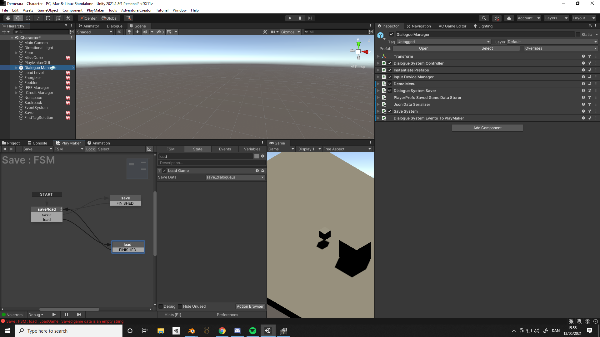This screenshot has height=337, width=600.
Task: Disable Load Game action checkbox
Action: [164, 171]
